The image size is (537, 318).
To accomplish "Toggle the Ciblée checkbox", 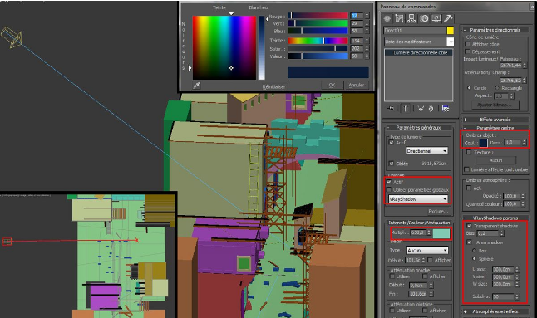I will (392, 164).
